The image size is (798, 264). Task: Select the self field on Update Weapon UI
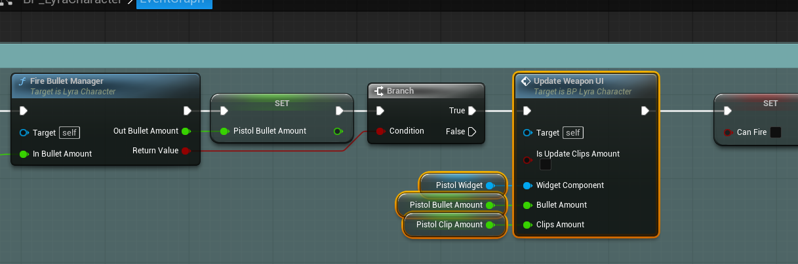[573, 133]
